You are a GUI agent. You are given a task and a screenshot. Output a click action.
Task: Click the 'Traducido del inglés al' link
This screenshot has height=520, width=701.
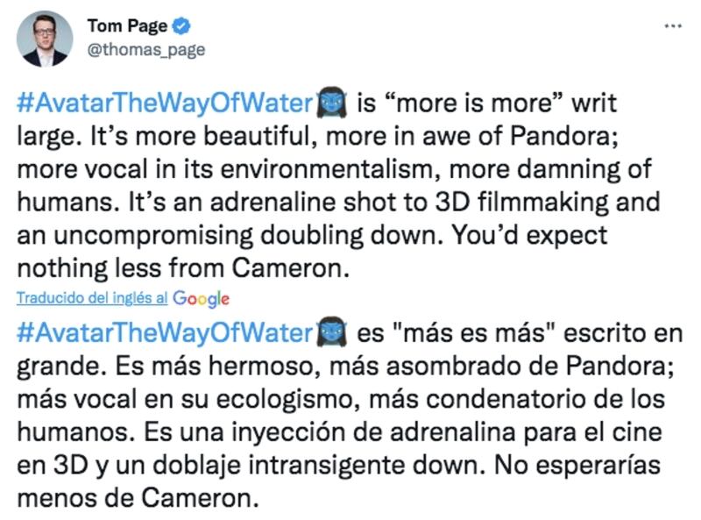(x=92, y=298)
